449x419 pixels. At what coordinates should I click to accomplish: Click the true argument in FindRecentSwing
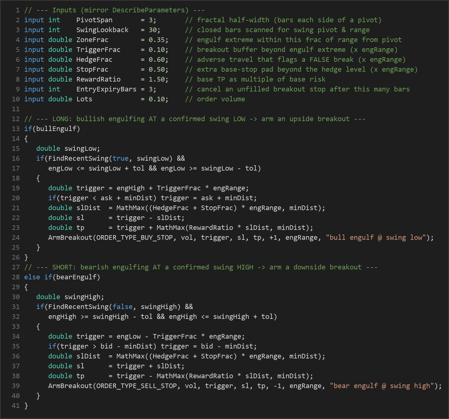pos(121,159)
